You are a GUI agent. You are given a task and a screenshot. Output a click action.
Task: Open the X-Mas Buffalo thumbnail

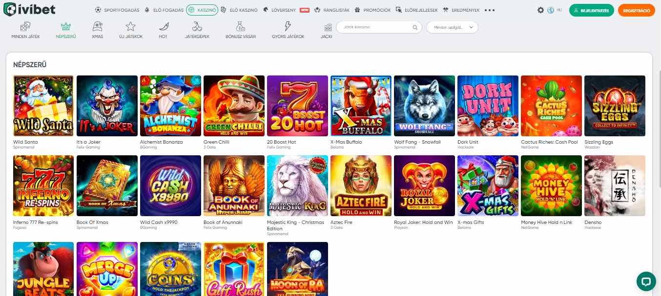tap(361, 106)
